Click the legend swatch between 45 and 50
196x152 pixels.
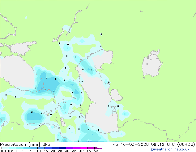point(91,148)
